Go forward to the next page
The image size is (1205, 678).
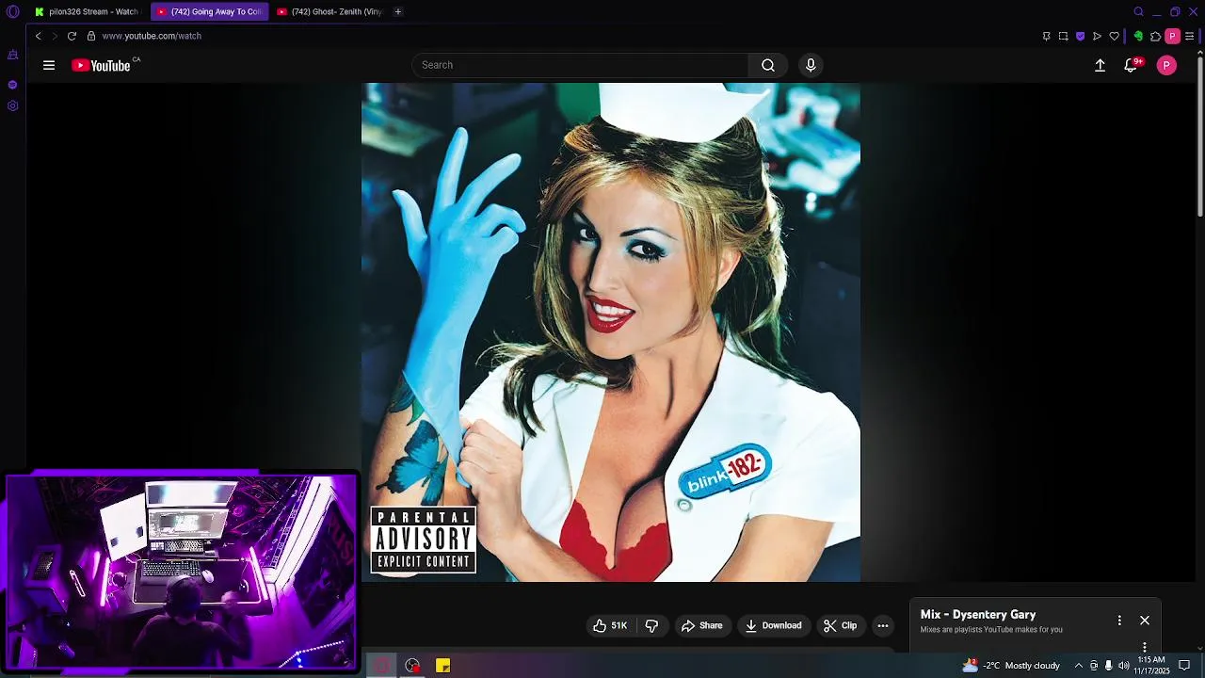coord(55,36)
